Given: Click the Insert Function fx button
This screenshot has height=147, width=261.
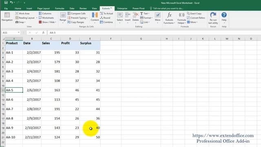Looking at the screenshot, I should 43,33.
